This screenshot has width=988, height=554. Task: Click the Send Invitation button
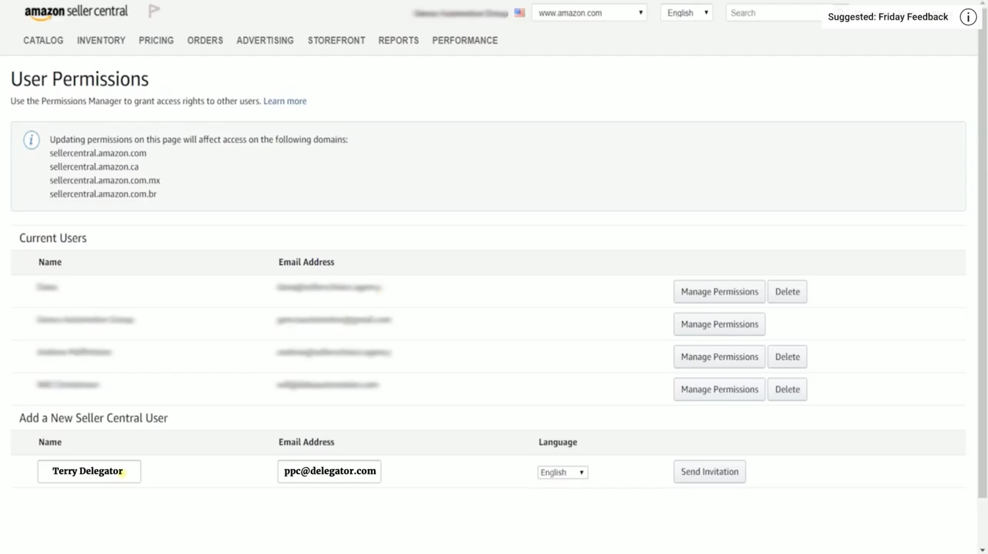pyautogui.click(x=709, y=472)
